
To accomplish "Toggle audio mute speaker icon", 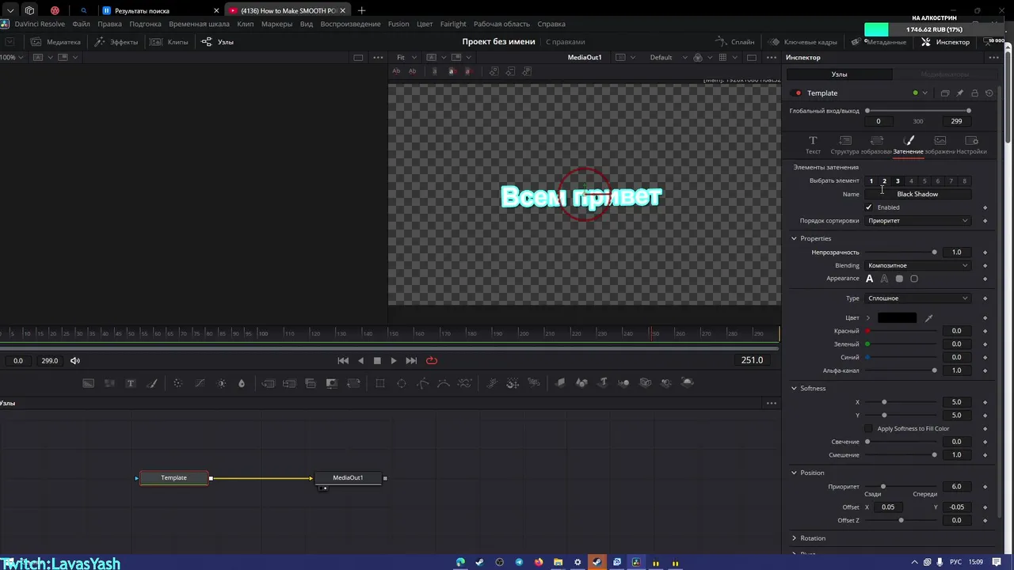I will [75, 361].
